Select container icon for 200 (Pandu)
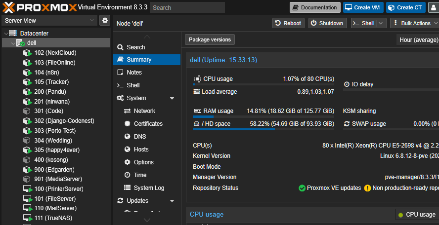This screenshot has width=439, height=225. pos(27,92)
